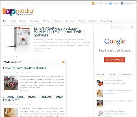Open the Home menu item
The height and width of the screenshot is (117, 137).
point(5,21)
